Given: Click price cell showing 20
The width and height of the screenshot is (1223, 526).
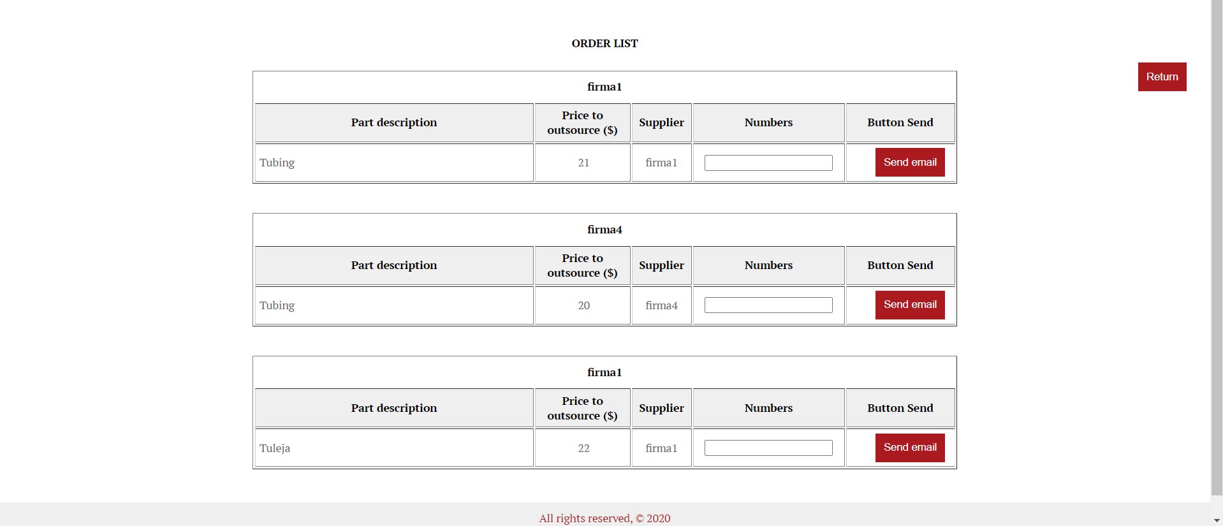Looking at the screenshot, I should click(583, 305).
